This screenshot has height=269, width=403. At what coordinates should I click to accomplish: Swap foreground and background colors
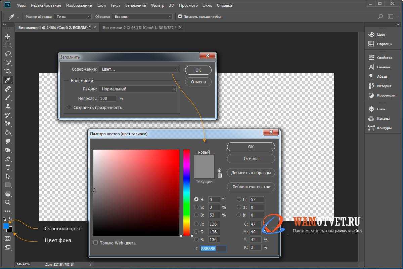10,219
